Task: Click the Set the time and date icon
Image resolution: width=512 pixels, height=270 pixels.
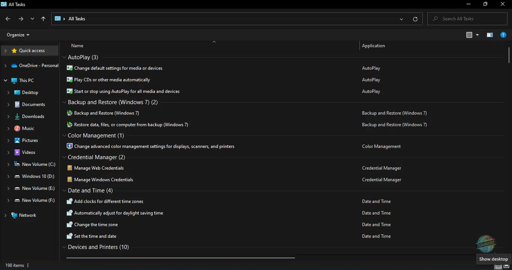Action: (70, 236)
